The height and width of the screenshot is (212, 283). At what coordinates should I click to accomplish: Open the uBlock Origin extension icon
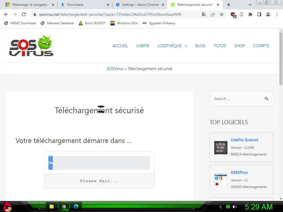point(233,15)
